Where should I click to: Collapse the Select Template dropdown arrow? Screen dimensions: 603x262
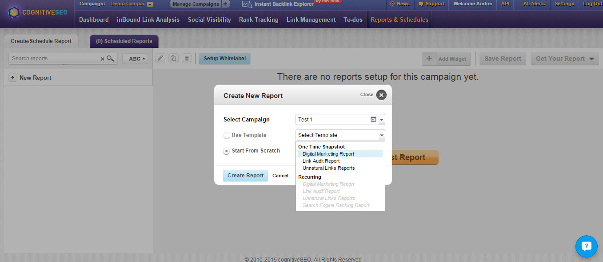coord(381,135)
